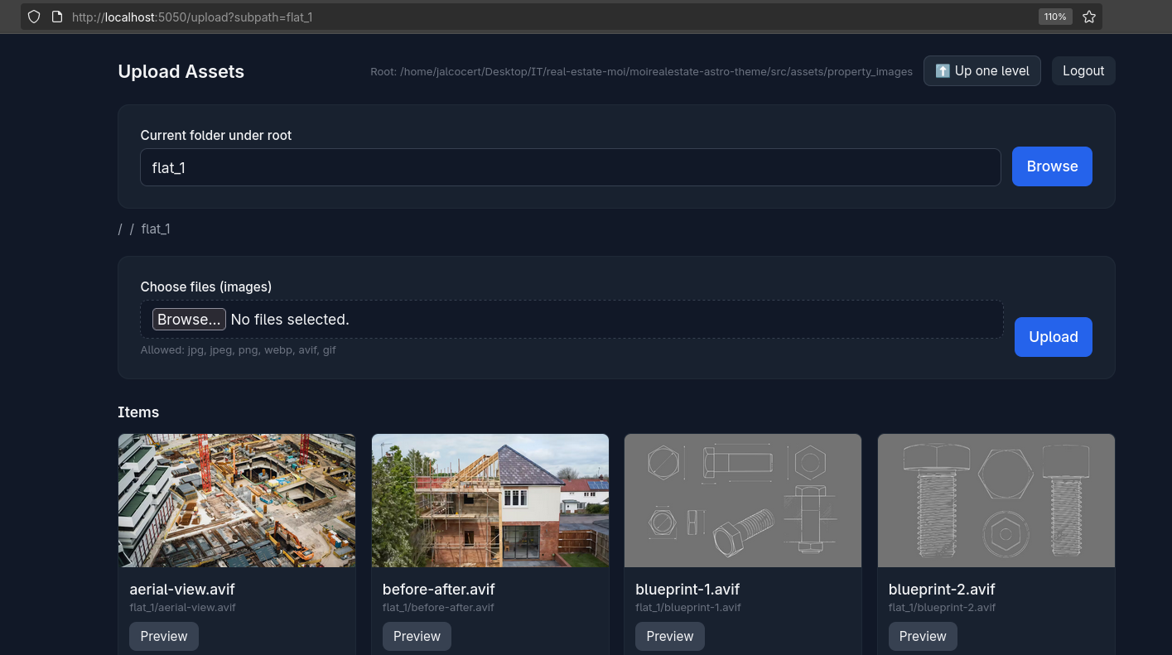1172x655 pixels.
Task: Click the path text flat_1/before-after.avif
Action: click(x=438, y=608)
